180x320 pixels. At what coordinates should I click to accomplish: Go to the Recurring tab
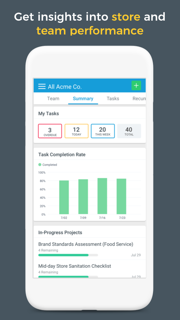[x=139, y=98]
